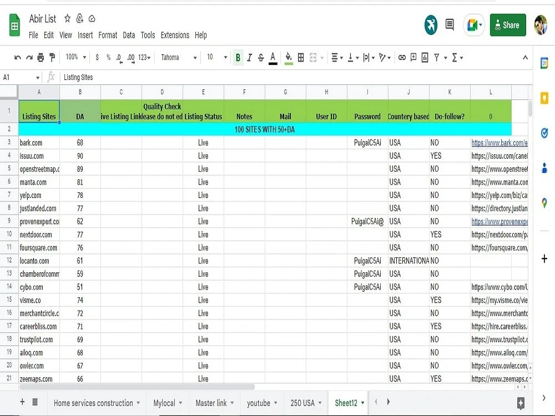Open Google account profile picture
The image size is (555, 416).
[541, 25]
